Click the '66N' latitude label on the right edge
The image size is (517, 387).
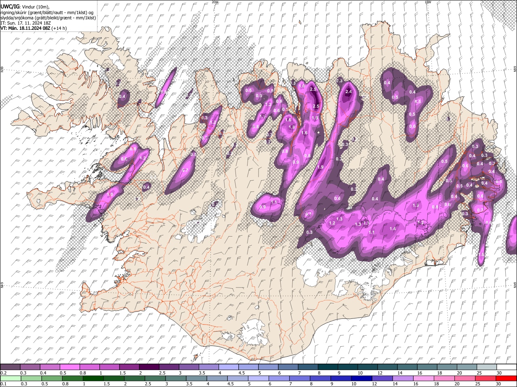(515, 70)
